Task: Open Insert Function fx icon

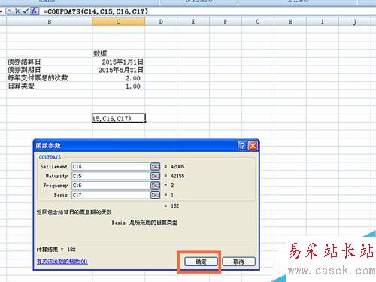Action: coord(34,11)
